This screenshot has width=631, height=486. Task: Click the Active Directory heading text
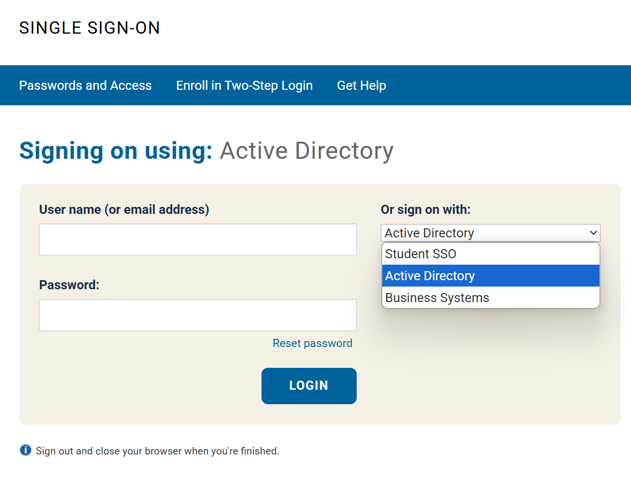(306, 150)
